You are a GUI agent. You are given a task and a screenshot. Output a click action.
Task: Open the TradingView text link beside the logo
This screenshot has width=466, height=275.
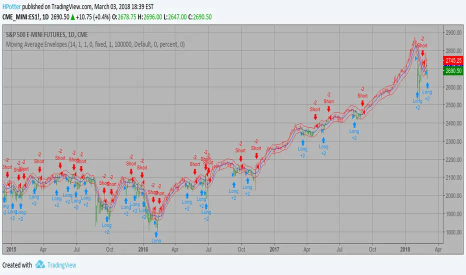click(x=62, y=265)
